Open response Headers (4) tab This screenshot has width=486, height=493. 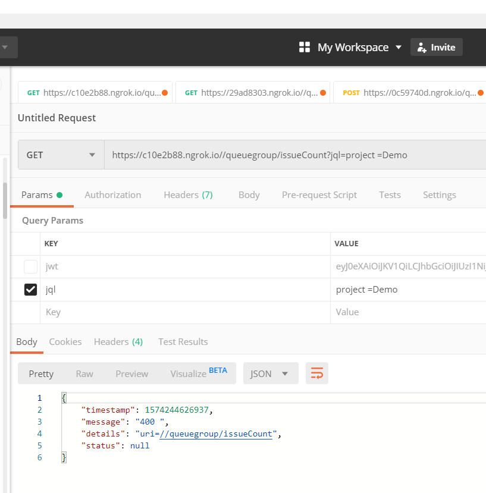point(118,342)
